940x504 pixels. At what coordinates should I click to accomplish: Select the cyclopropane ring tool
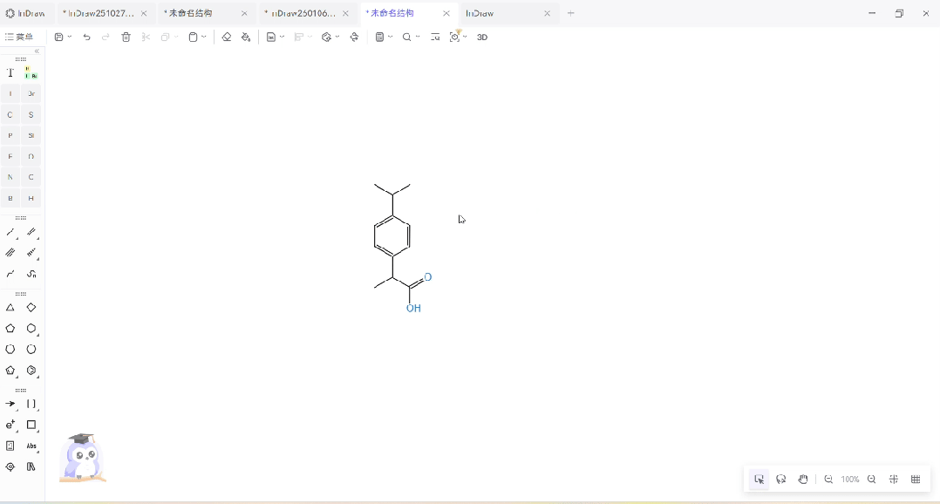10,308
